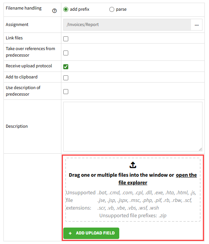Enable the Link files checkbox
This screenshot has height=244, width=209.
66,39
